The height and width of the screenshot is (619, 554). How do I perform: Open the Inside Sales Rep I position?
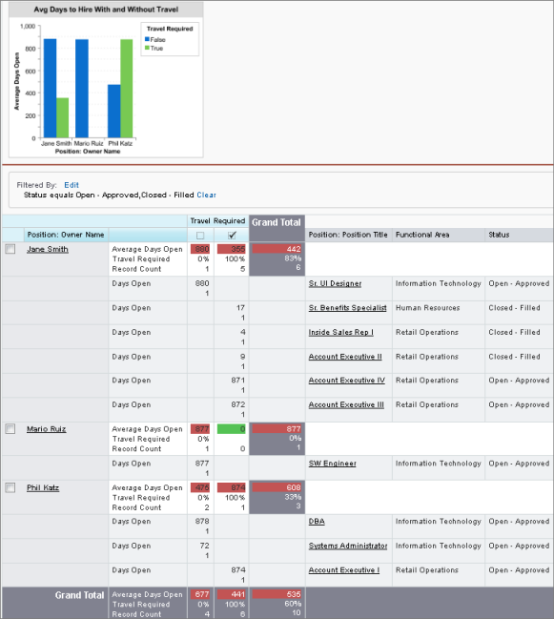pyautogui.click(x=341, y=333)
